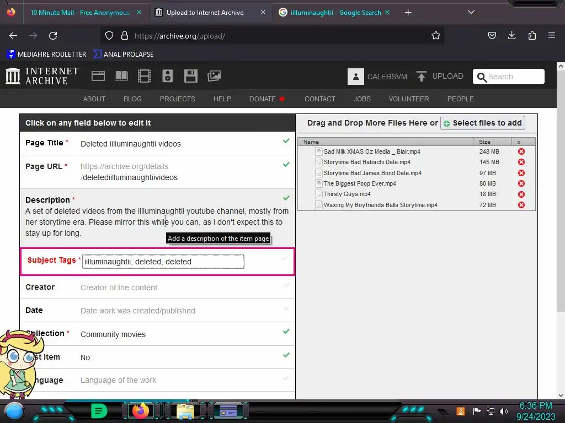Open the VOLUNTEER link
The height and width of the screenshot is (423, 565).
click(x=409, y=99)
